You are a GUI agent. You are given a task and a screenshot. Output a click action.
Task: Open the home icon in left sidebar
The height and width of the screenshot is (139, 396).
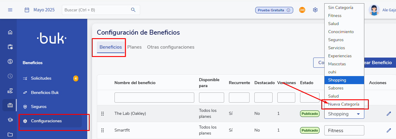10,32
